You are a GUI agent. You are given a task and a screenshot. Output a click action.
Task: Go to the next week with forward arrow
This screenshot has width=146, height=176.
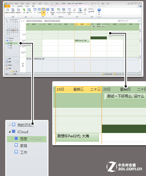[24, 21]
